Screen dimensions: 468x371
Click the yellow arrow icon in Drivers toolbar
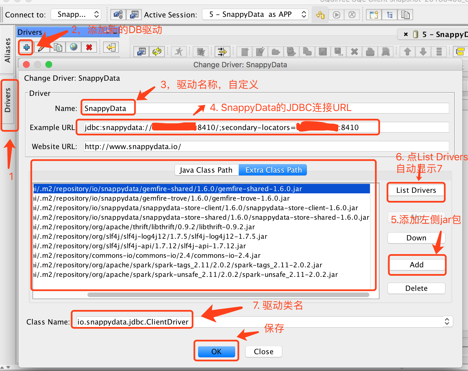(x=111, y=47)
